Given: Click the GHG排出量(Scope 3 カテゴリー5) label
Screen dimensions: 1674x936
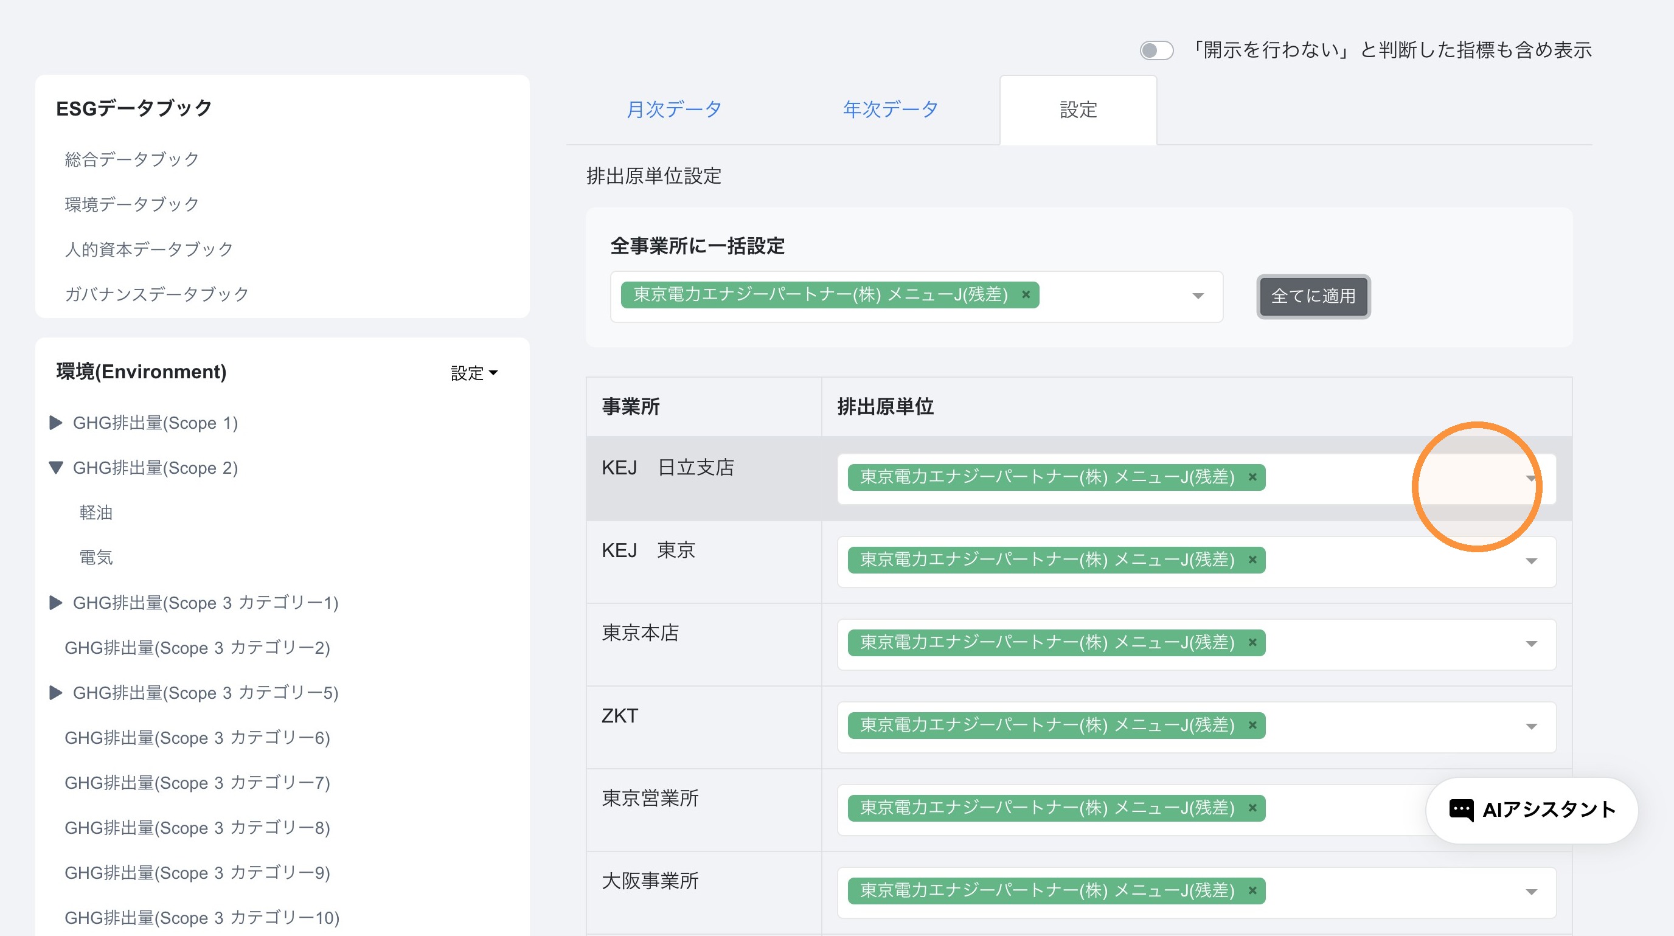Looking at the screenshot, I should tap(206, 693).
